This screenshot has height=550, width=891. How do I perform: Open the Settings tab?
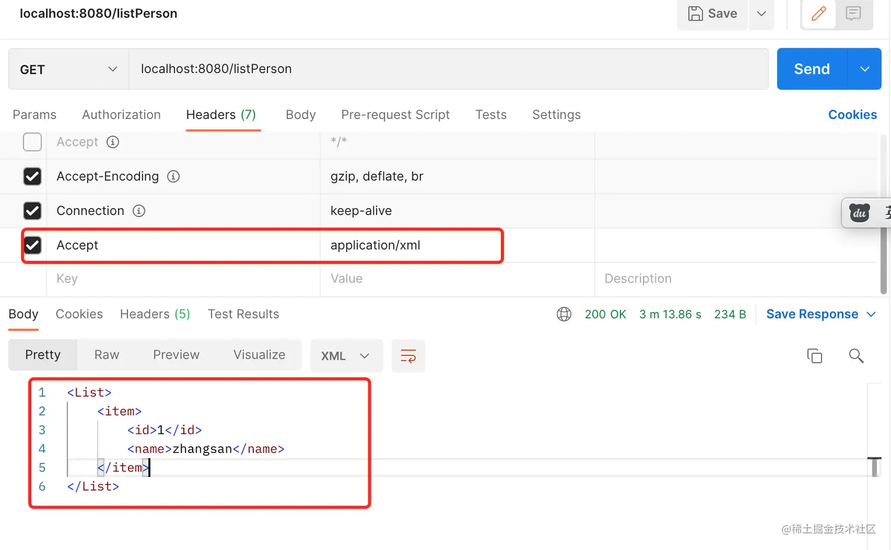(x=556, y=115)
